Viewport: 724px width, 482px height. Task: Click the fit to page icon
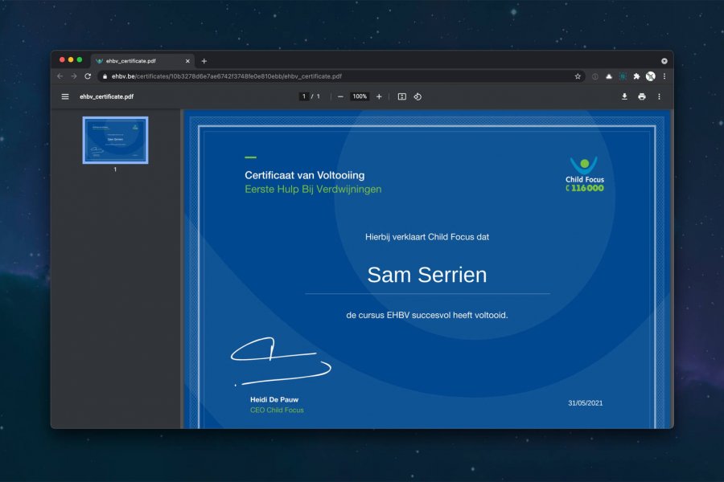402,96
